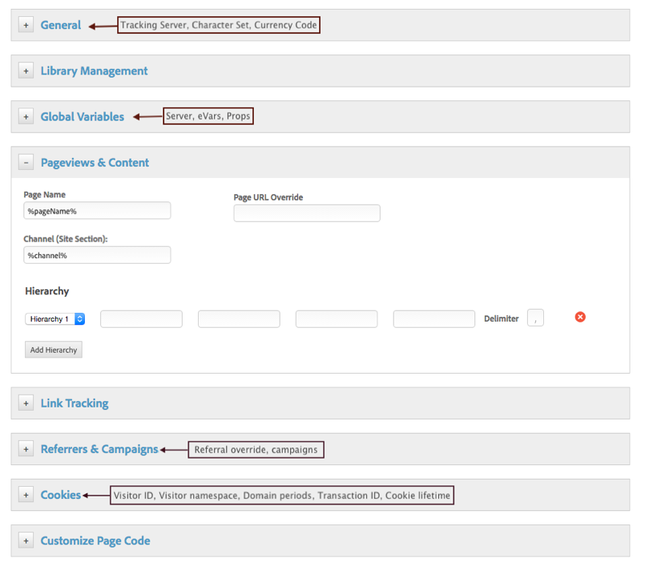The width and height of the screenshot is (645, 563).
Task: Select the Page Name input containing %pageName%
Action: tap(96, 210)
